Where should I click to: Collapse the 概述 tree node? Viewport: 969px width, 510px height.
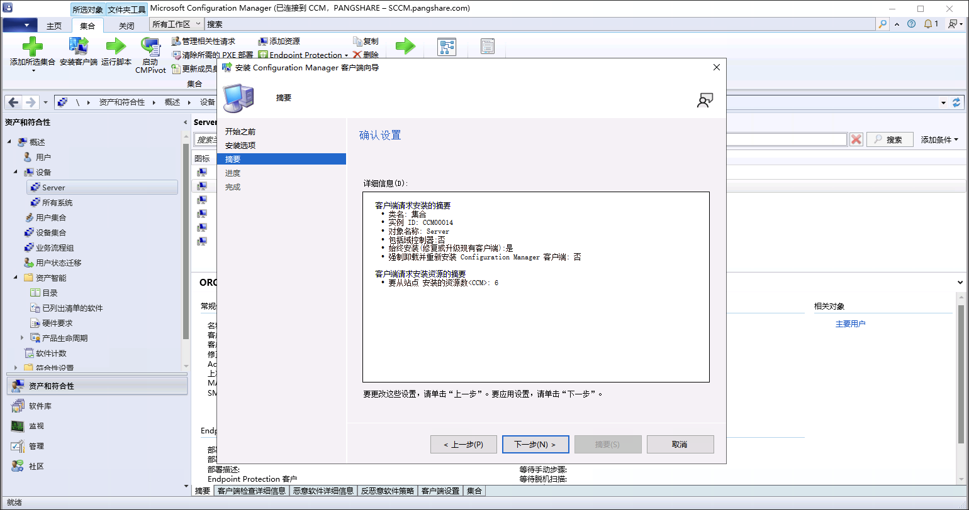(9, 142)
